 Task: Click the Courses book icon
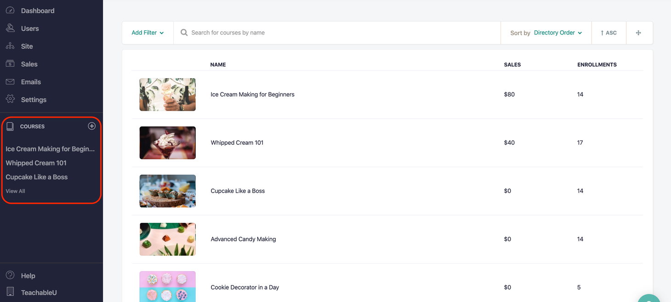coord(10,126)
